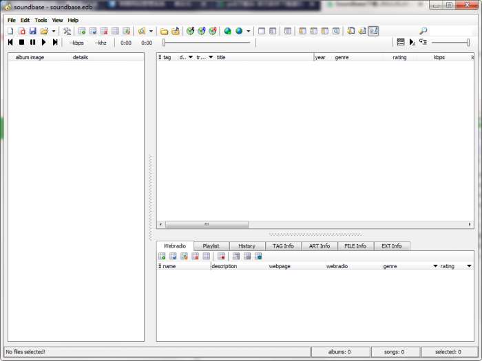
Task: Open the dropdown next to the speaker icon
Action: pyautogui.click(x=151, y=32)
